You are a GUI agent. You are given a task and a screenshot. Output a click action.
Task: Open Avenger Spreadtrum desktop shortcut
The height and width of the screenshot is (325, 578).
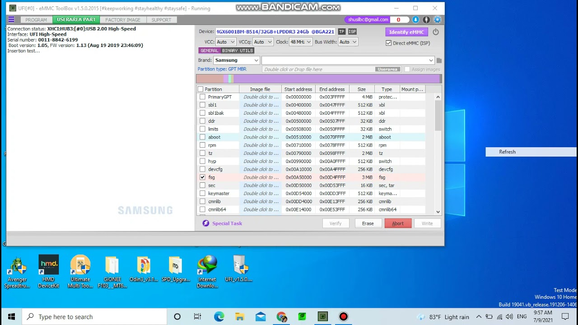coord(17,272)
